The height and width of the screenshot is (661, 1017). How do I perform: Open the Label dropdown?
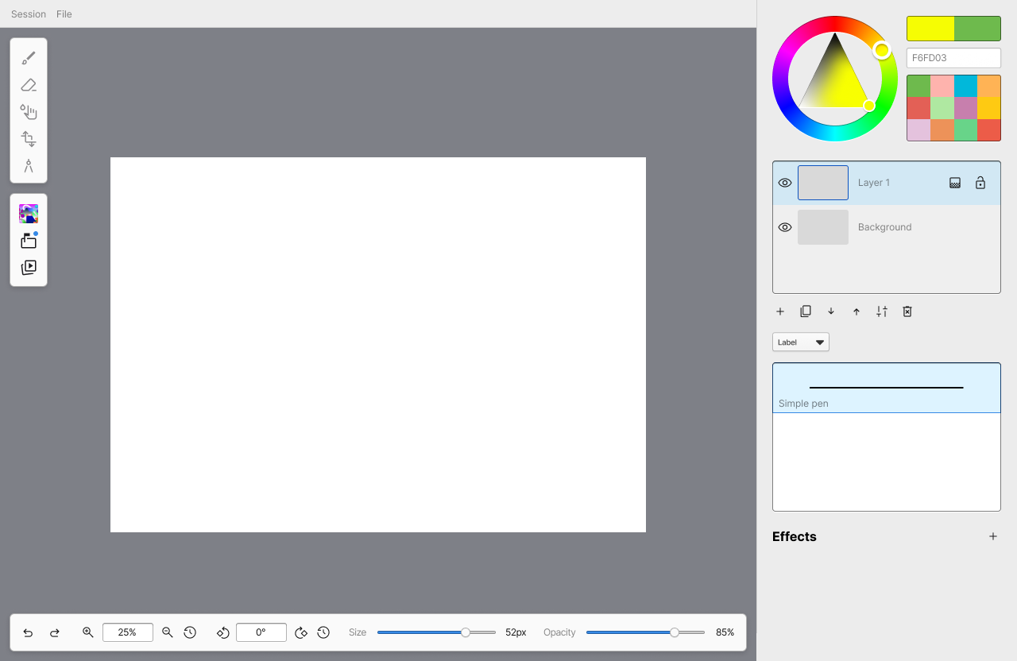pyautogui.click(x=801, y=342)
